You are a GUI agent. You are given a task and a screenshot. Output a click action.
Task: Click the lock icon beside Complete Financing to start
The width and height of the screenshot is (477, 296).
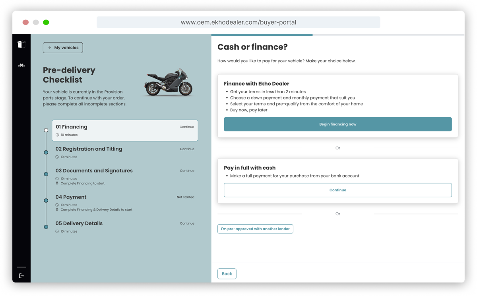57,183
